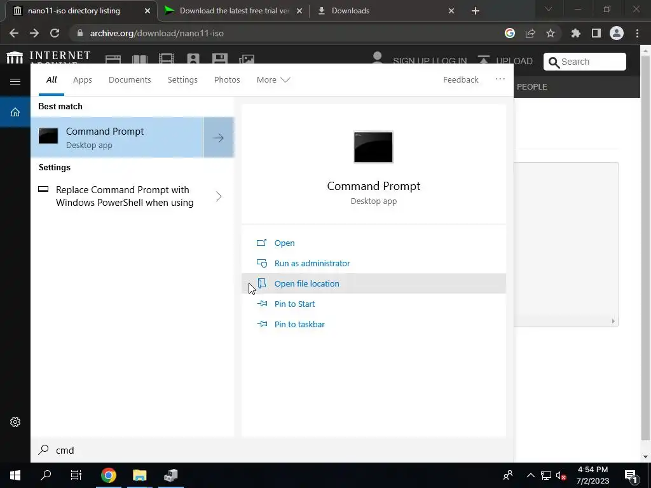The height and width of the screenshot is (488, 651).
Task: Close the nano11-iso directory listing tab
Action: pos(147,11)
